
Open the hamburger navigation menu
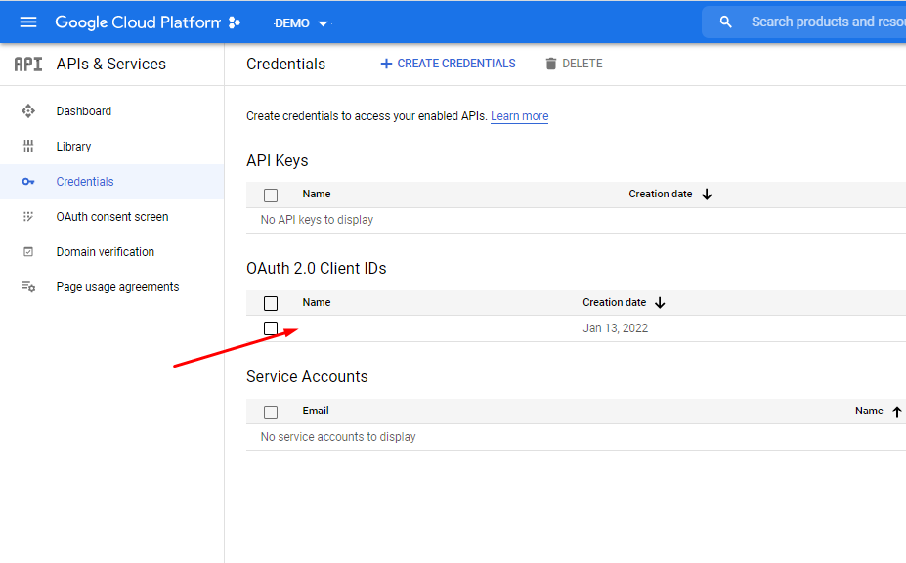tap(28, 22)
